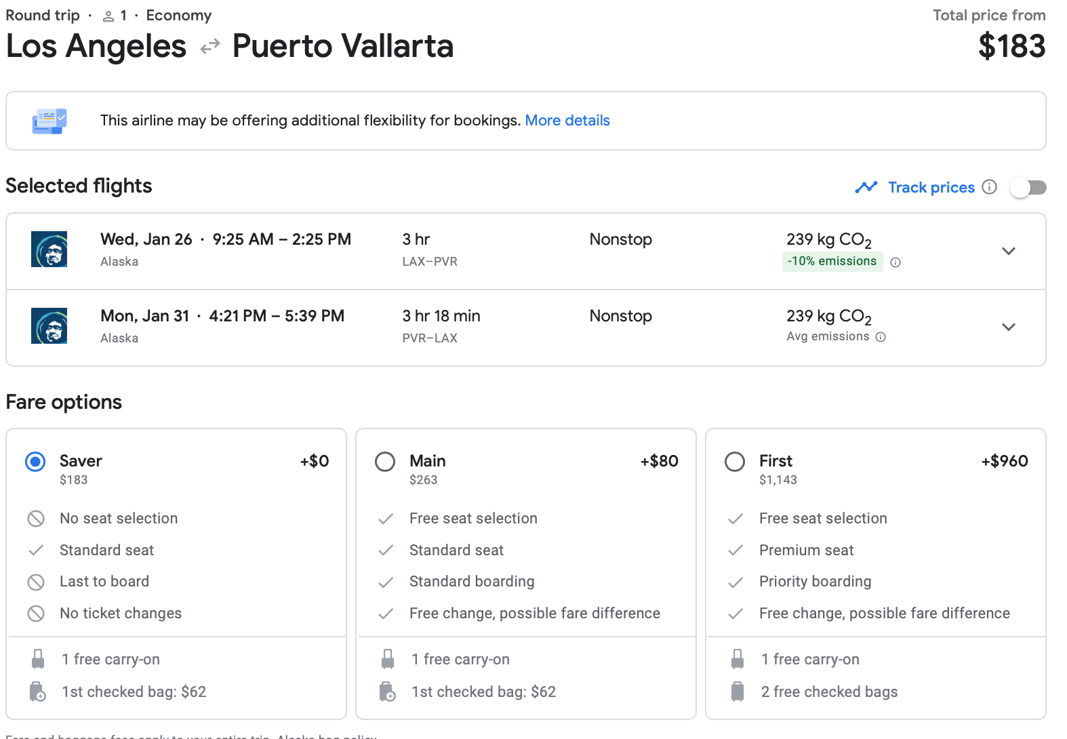Expand Mon, Jan 31 flight details
The height and width of the screenshot is (739, 1067).
[1008, 327]
